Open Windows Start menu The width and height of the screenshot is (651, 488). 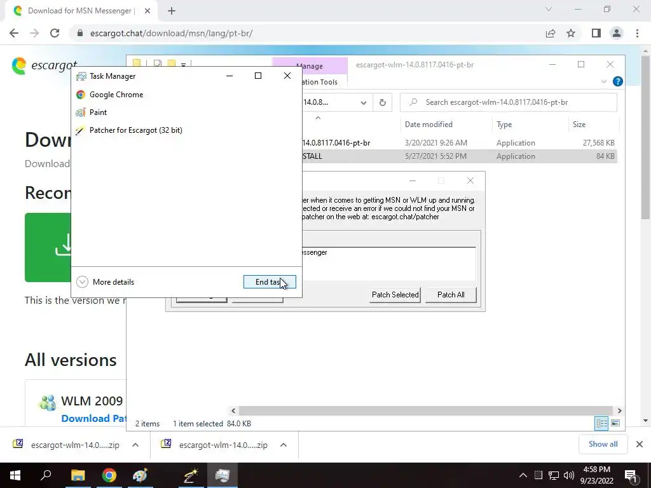(x=15, y=475)
